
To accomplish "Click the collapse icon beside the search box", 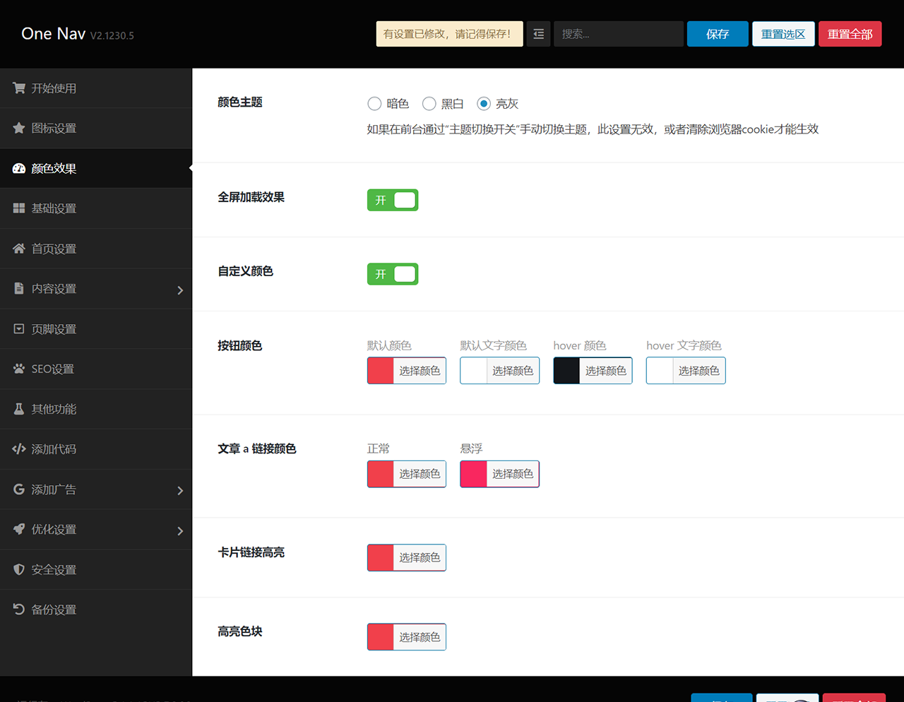I will pos(538,33).
